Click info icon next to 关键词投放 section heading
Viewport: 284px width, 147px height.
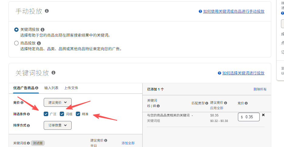(53, 73)
